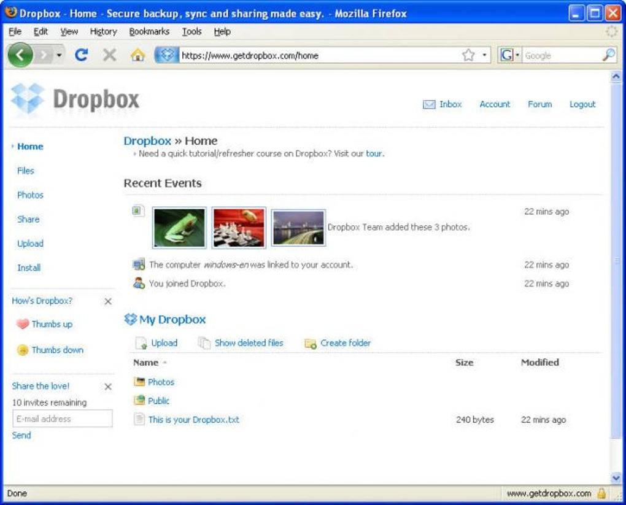Open Upload in the left sidebar
Image resolution: width=626 pixels, height=505 pixels.
click(30, 244)
